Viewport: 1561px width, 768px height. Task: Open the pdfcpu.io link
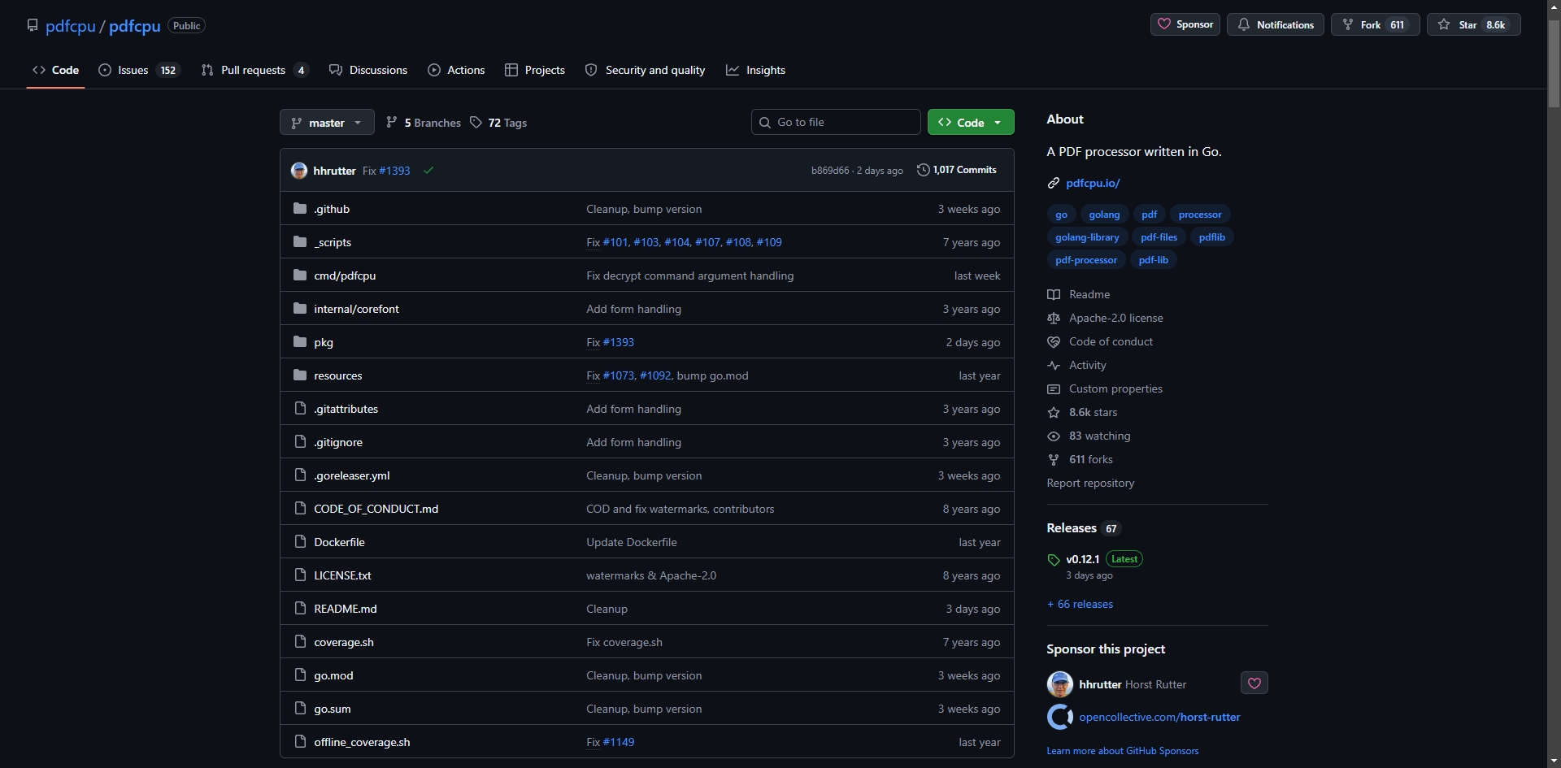pyautogui.click(x=1093, y=183)
